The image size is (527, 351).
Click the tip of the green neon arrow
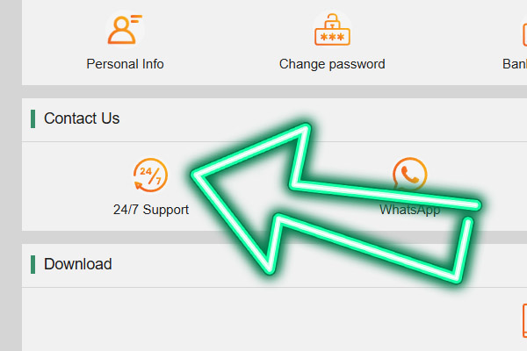tap(195, 175)
